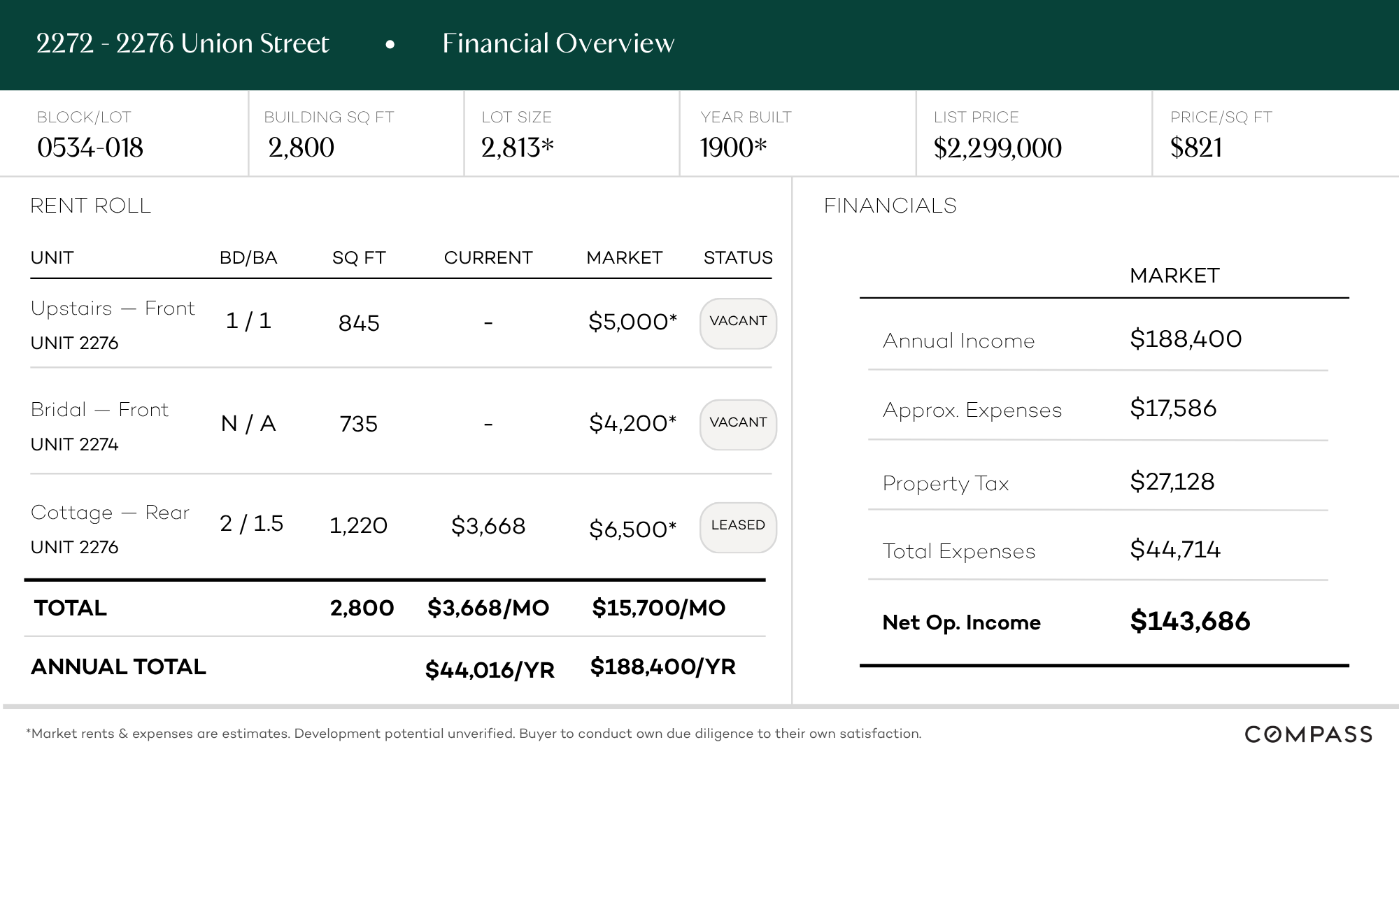Click the 'Annual Income' label
1399x905 pixels.
pyautogui.click(x=958, y=341)
